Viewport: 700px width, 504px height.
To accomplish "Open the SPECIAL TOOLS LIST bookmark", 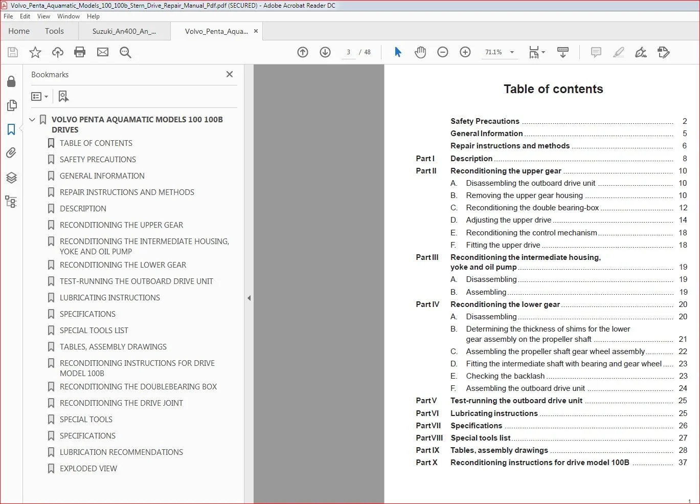I will [x=94, y=331].
